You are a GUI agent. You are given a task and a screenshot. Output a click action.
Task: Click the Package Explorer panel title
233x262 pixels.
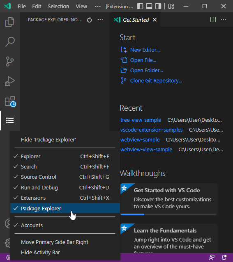[x=54, y=20]
